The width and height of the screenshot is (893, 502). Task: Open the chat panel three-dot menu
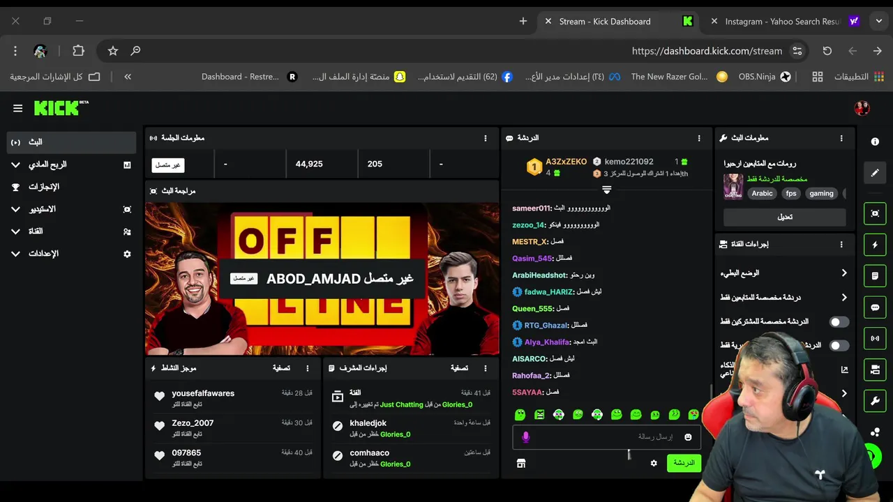pyautogui.click(x=699, y=138)
